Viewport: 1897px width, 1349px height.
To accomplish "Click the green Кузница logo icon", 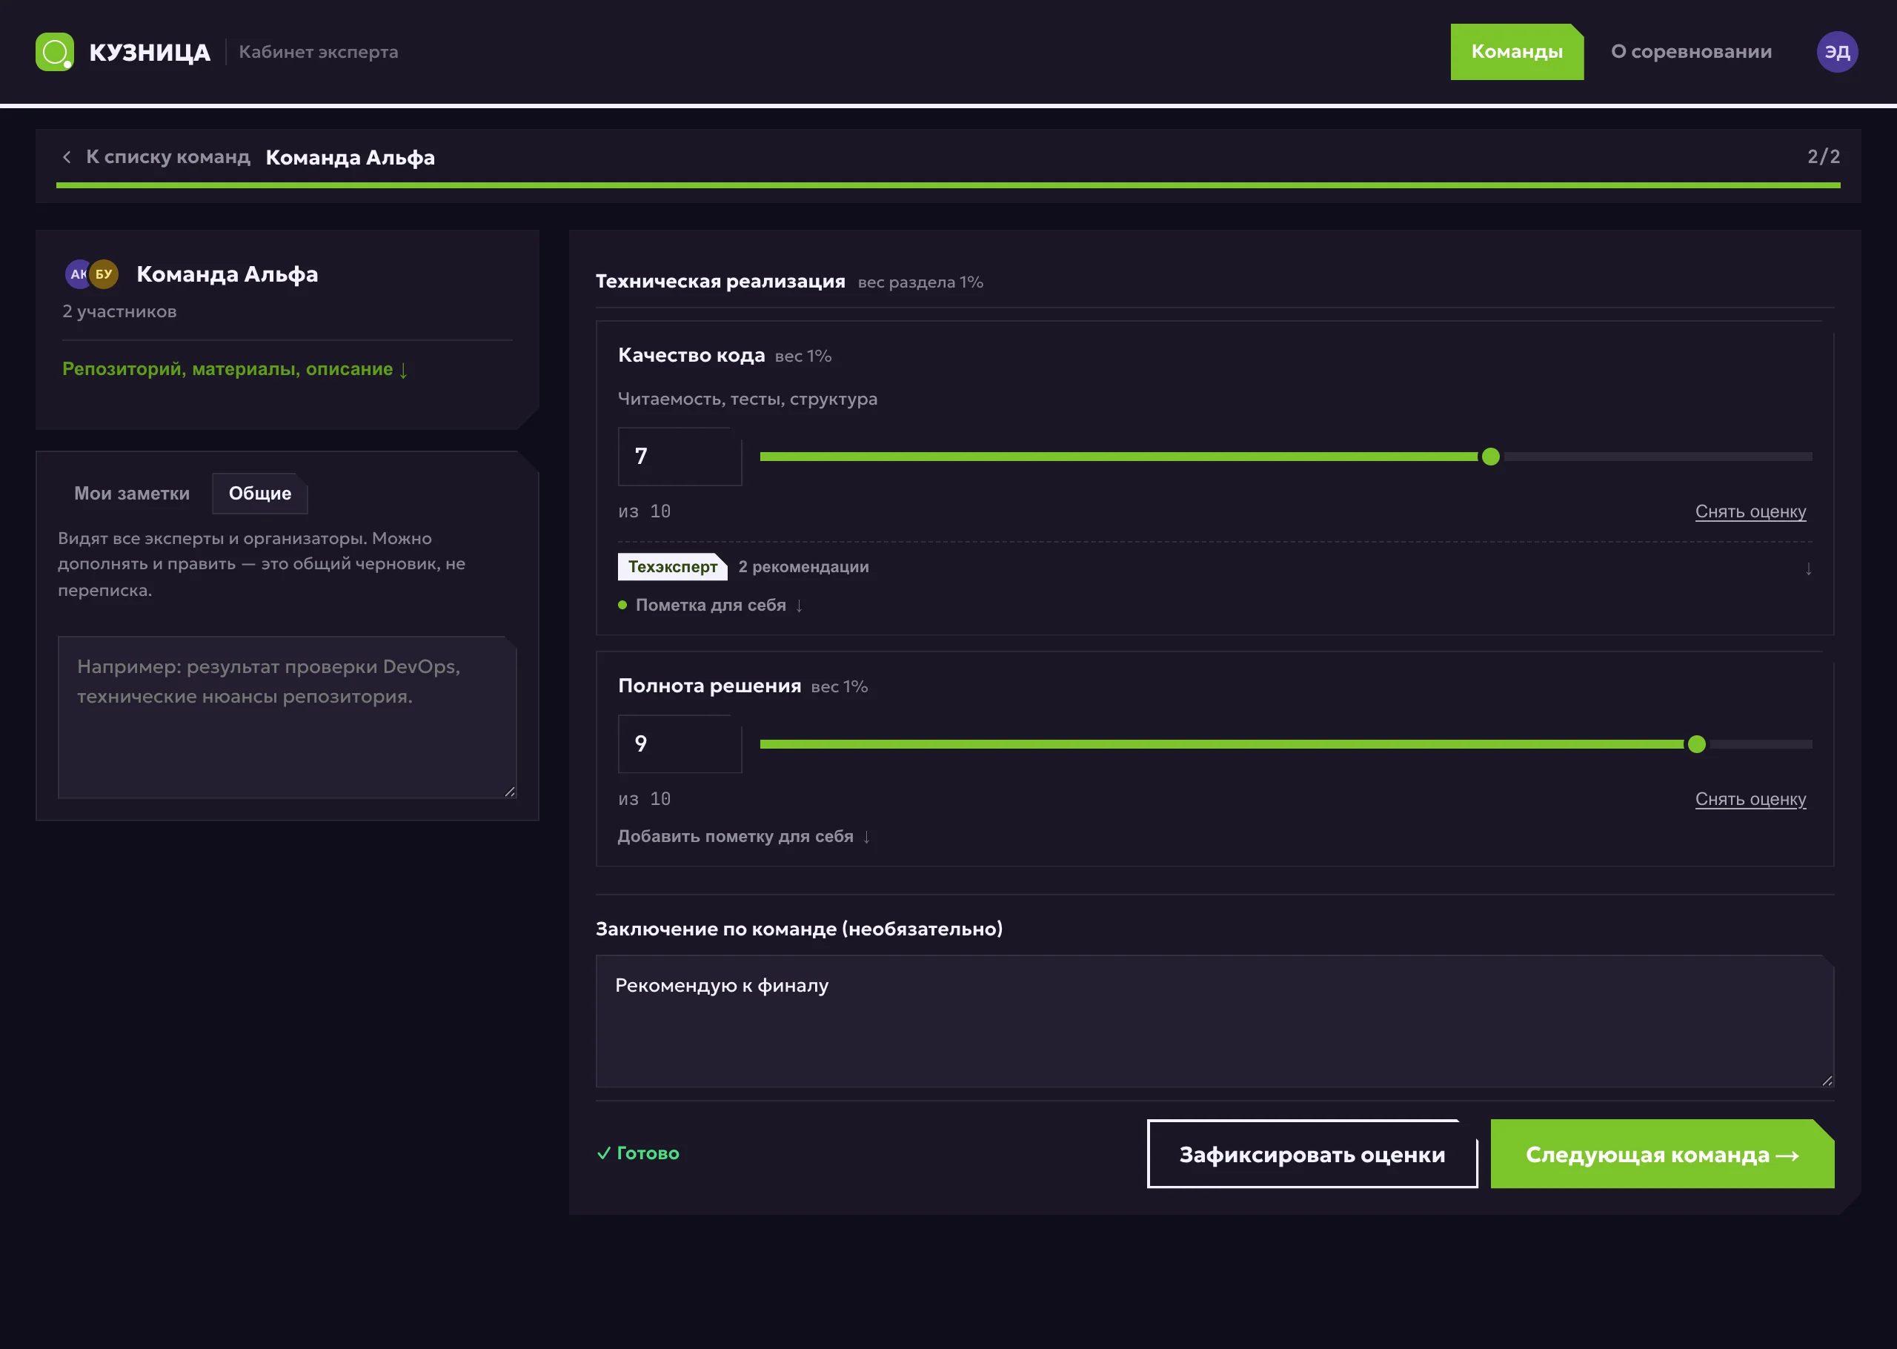I will pyautogui.click(x=55, y=51).
